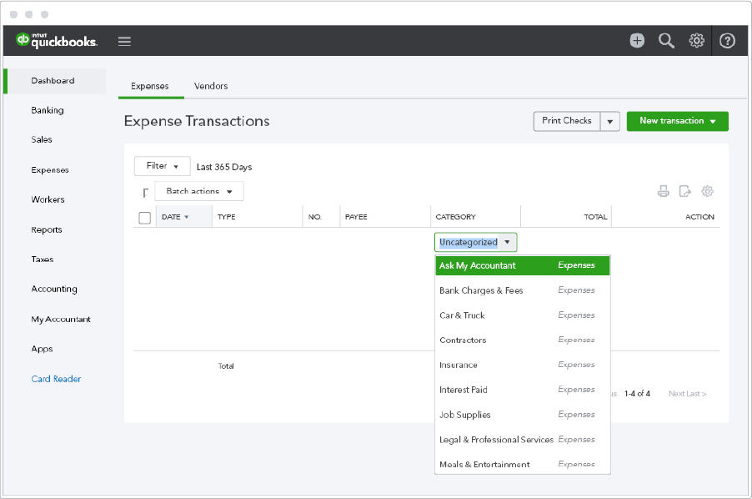Click the Last 365 Days label

pyautogui.click(x=224, y=167)
